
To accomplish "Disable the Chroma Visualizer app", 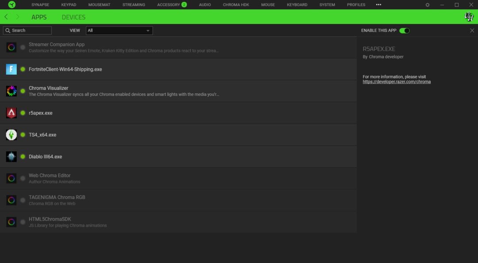I will (23, 91).
